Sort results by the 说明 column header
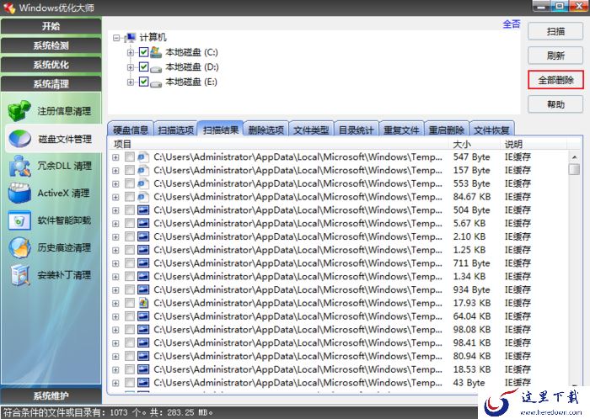The width and height of the screenshot is (590, 419). tap(534, 144)
